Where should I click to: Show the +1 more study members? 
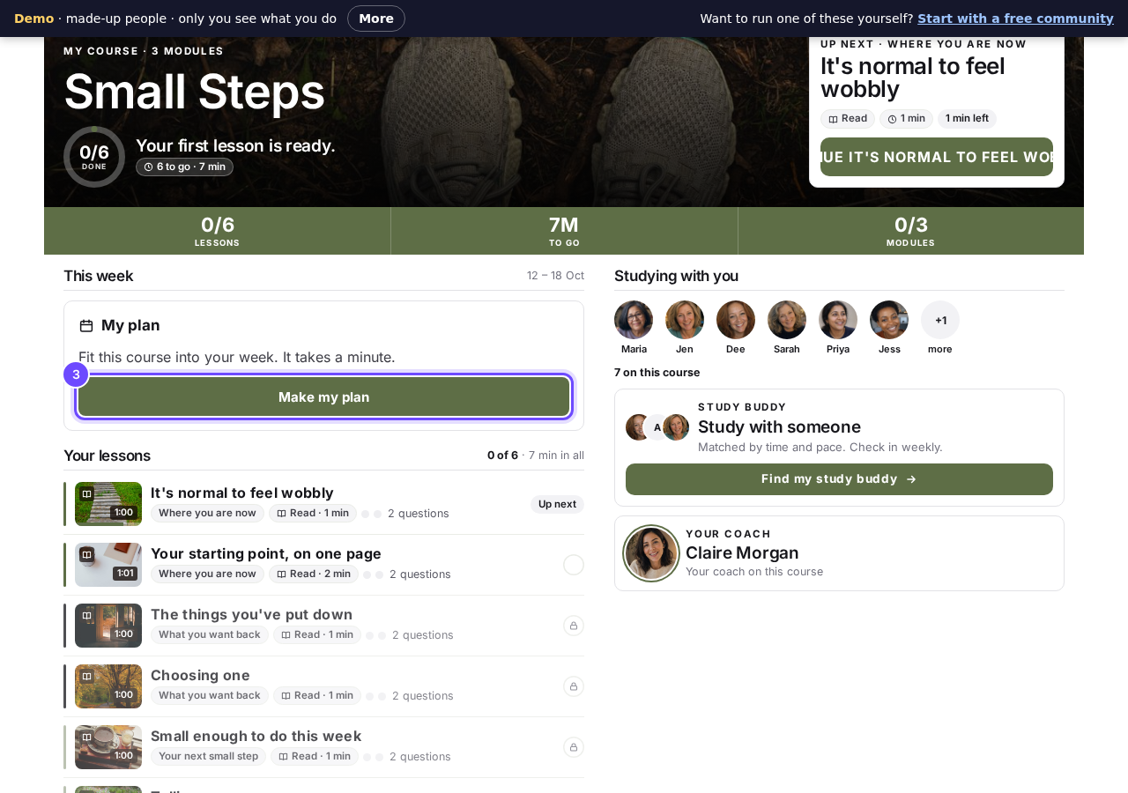click(x=940, y=320)
